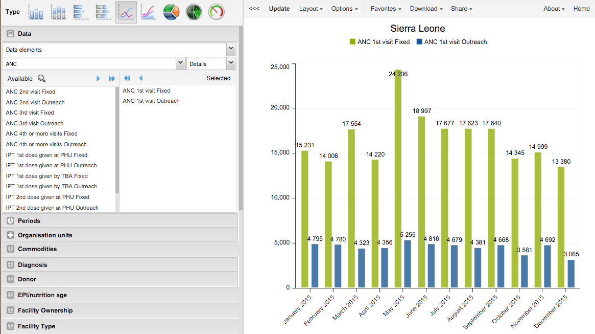Pick the area chart type
595x334 pixels.
click(x=148, y=12)
